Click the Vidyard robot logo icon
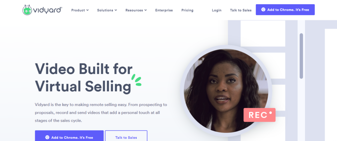 pos(27,10)
